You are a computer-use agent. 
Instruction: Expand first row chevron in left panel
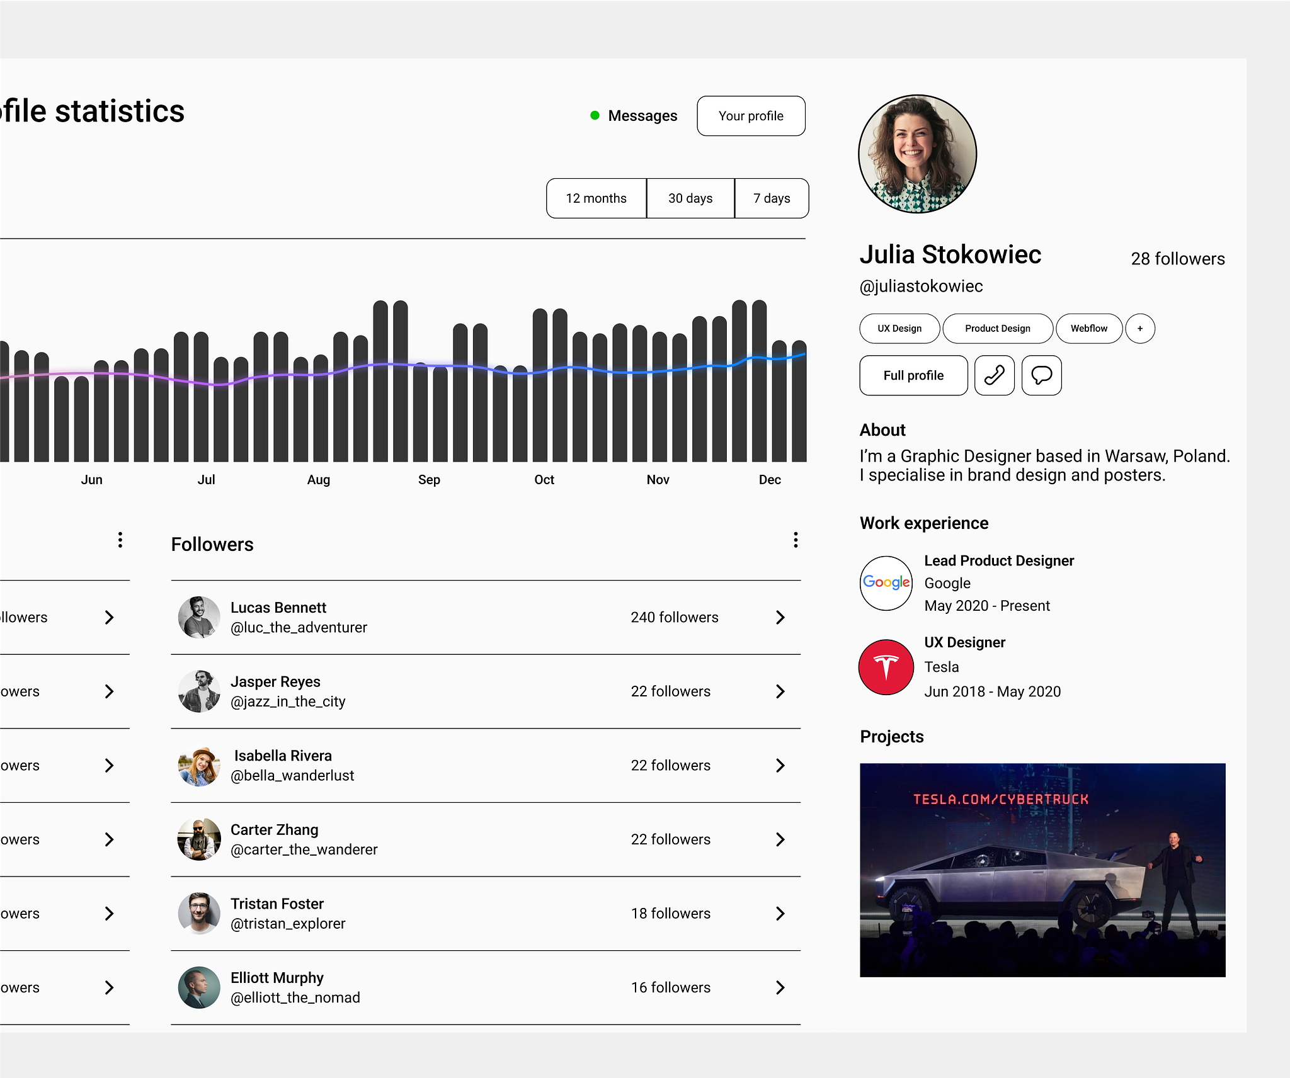pyautogui.click(x=109, y=617)
